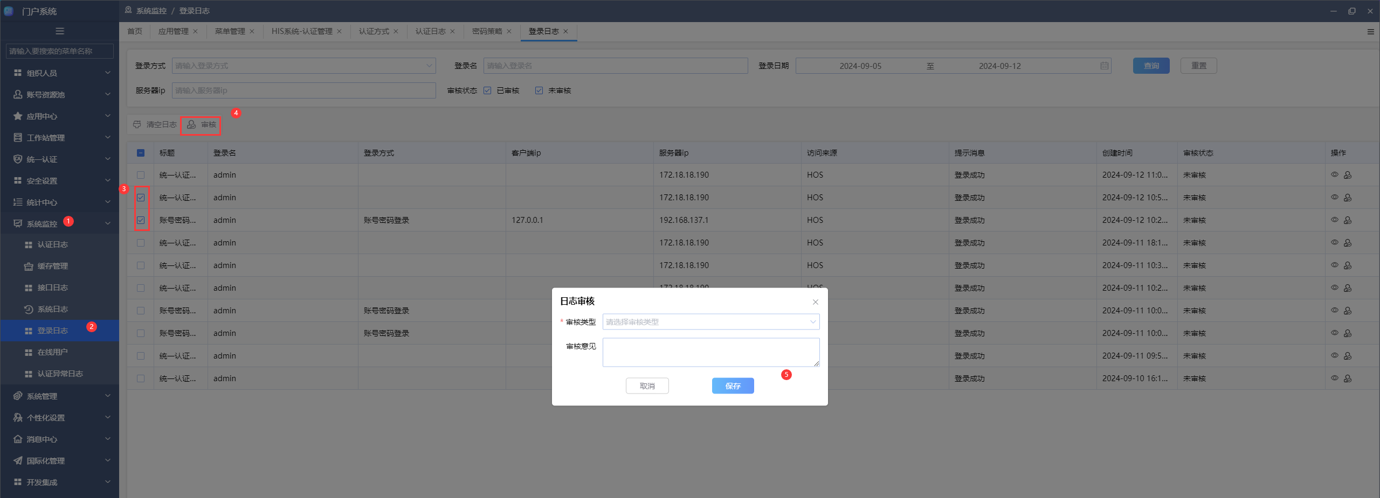
Task: Audit icon for 2024-09-11 09:5 row
Action: [1348, 356]
